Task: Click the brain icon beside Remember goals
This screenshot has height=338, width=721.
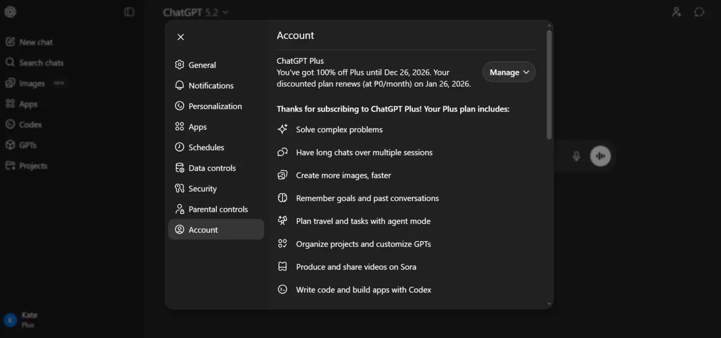Action: point(283,198)
